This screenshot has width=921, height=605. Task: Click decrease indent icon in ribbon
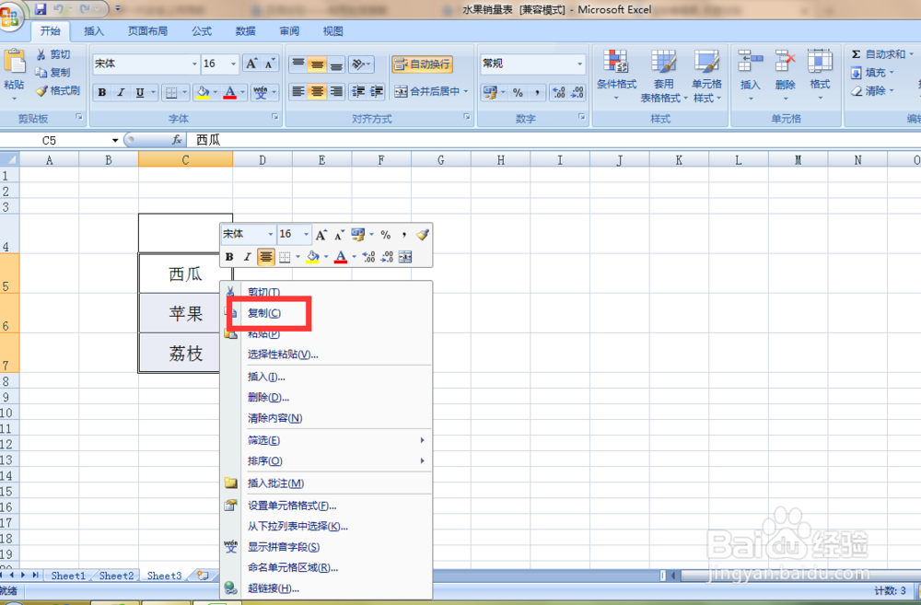pos(357,92)
